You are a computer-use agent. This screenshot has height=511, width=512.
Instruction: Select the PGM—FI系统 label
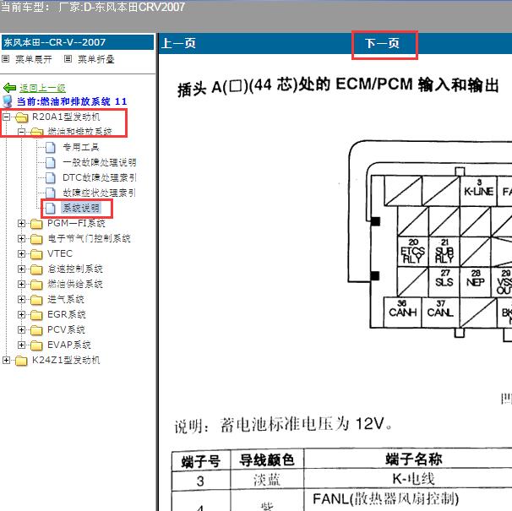pos(76,223)
